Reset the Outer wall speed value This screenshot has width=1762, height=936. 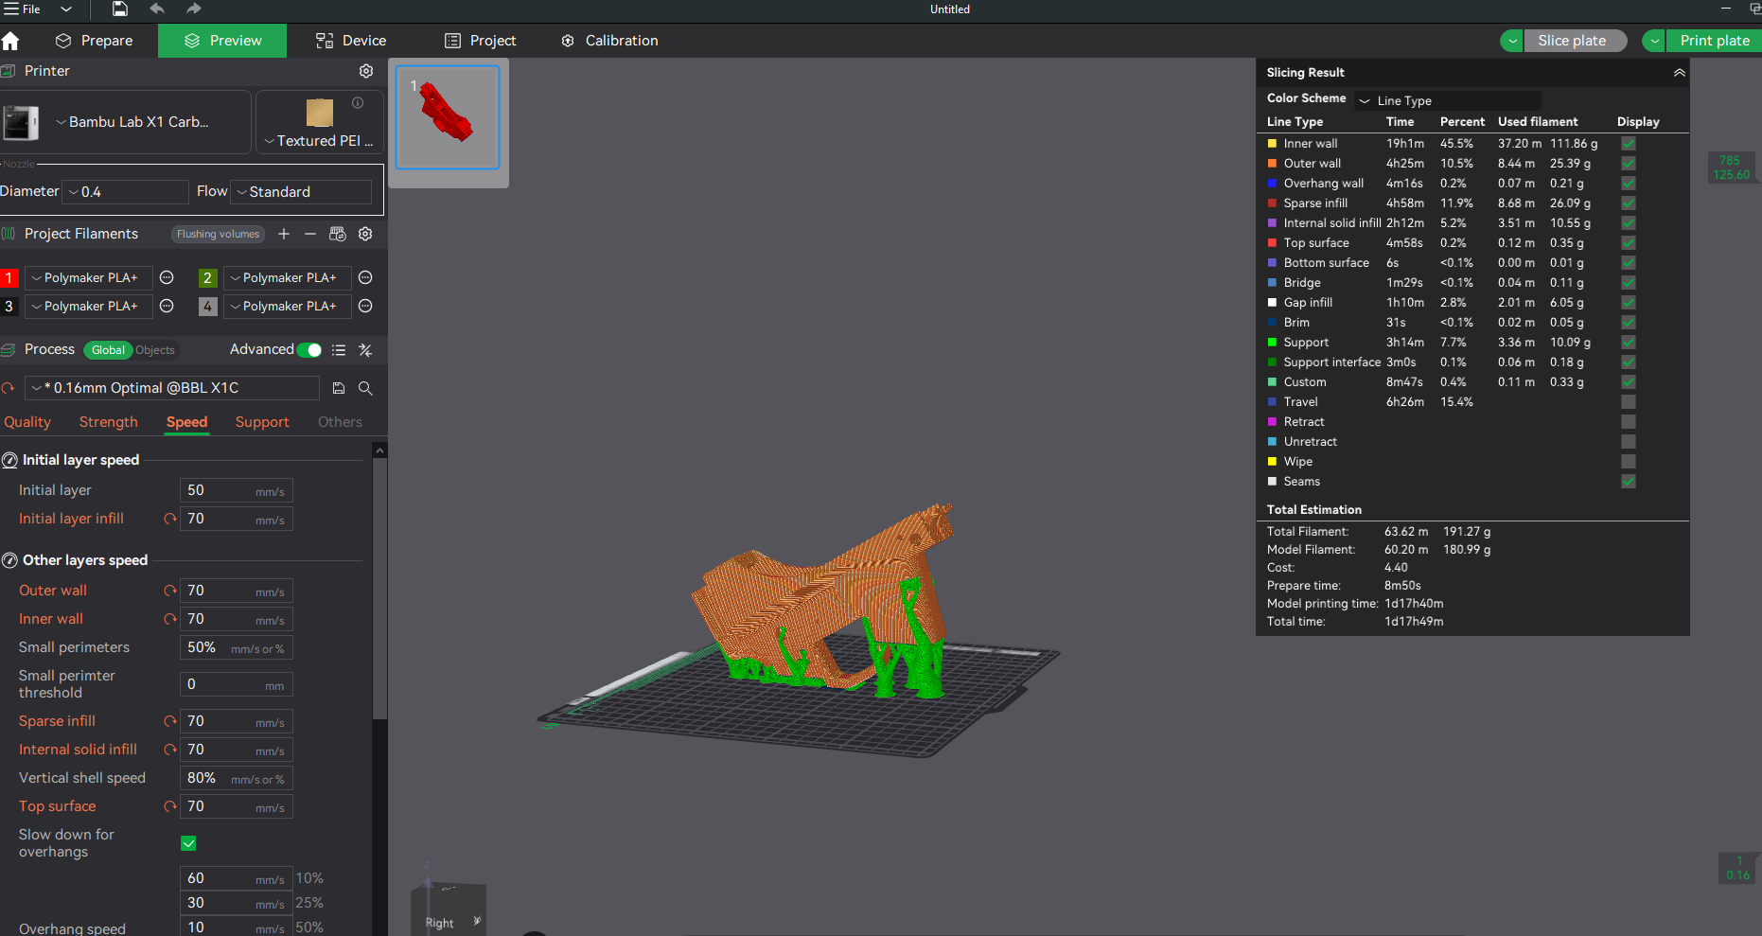click(x=170, y=591)
